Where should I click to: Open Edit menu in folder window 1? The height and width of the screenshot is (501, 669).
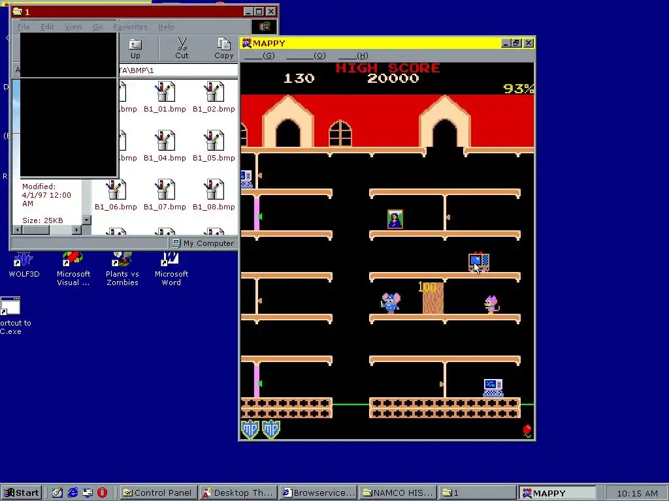[x=47, y=27]
